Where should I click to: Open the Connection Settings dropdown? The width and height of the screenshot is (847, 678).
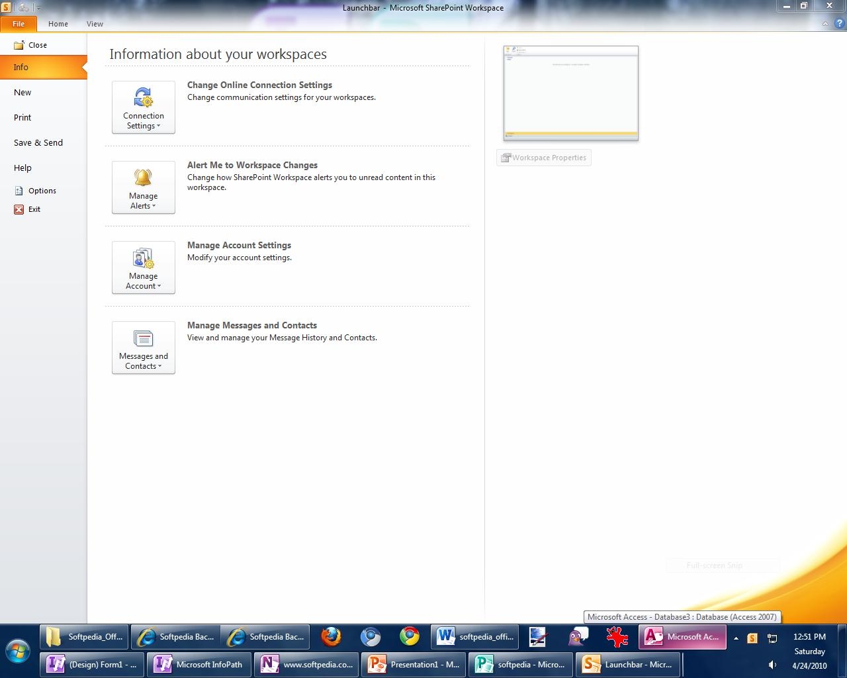[x=144, y=107]
